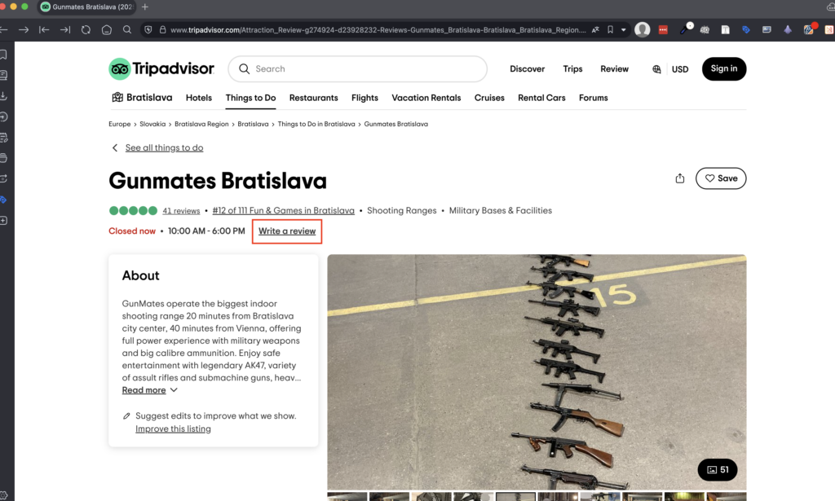The image size is (835, 501).
Task: Click the search magnifier in the Tripadvisor search box
Action: (244, 68)
